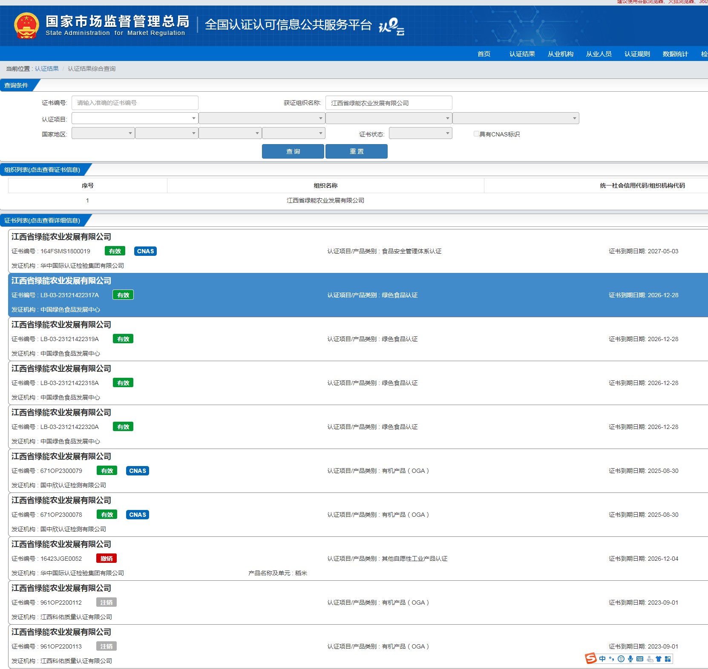Screen dimensions: 708x669
Task: Click CNAS badge on certificate 164FSMS1800019
Action: click(145, 251)
